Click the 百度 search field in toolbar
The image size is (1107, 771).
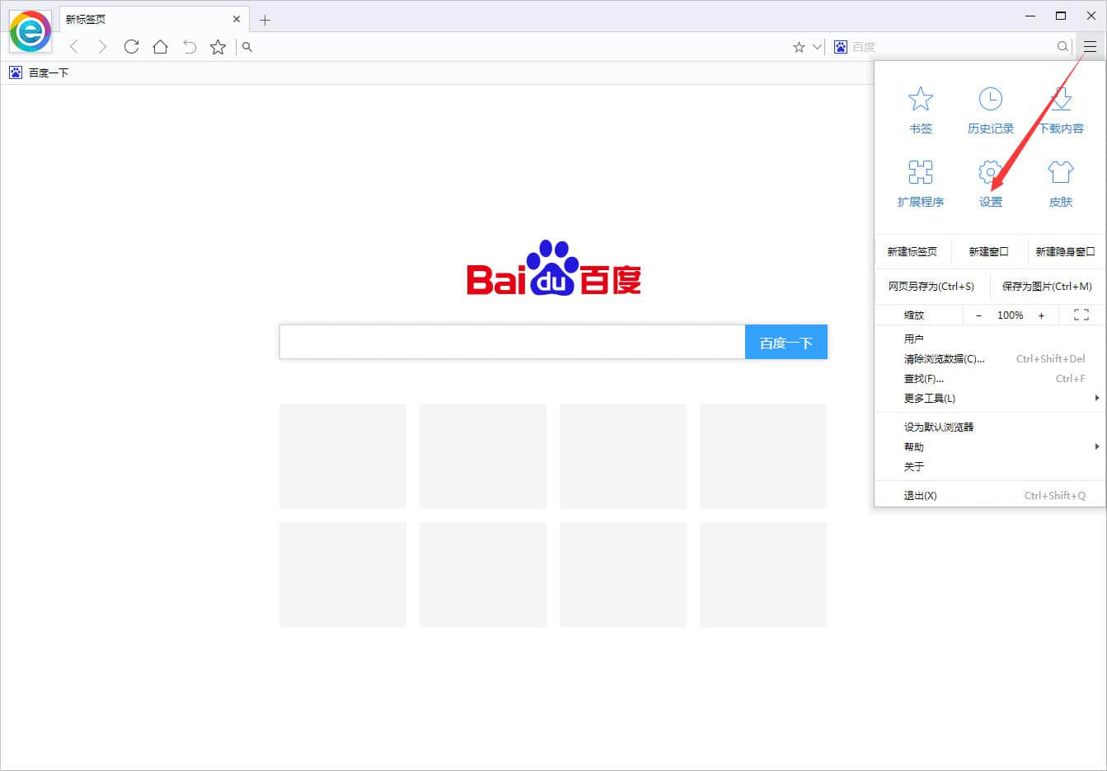pos(952,47)
